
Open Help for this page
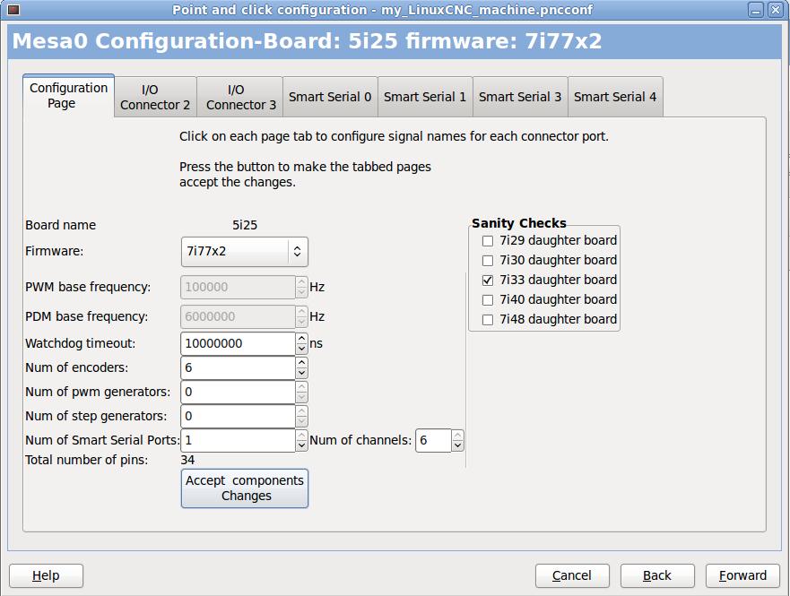click(x=46, y=575)
